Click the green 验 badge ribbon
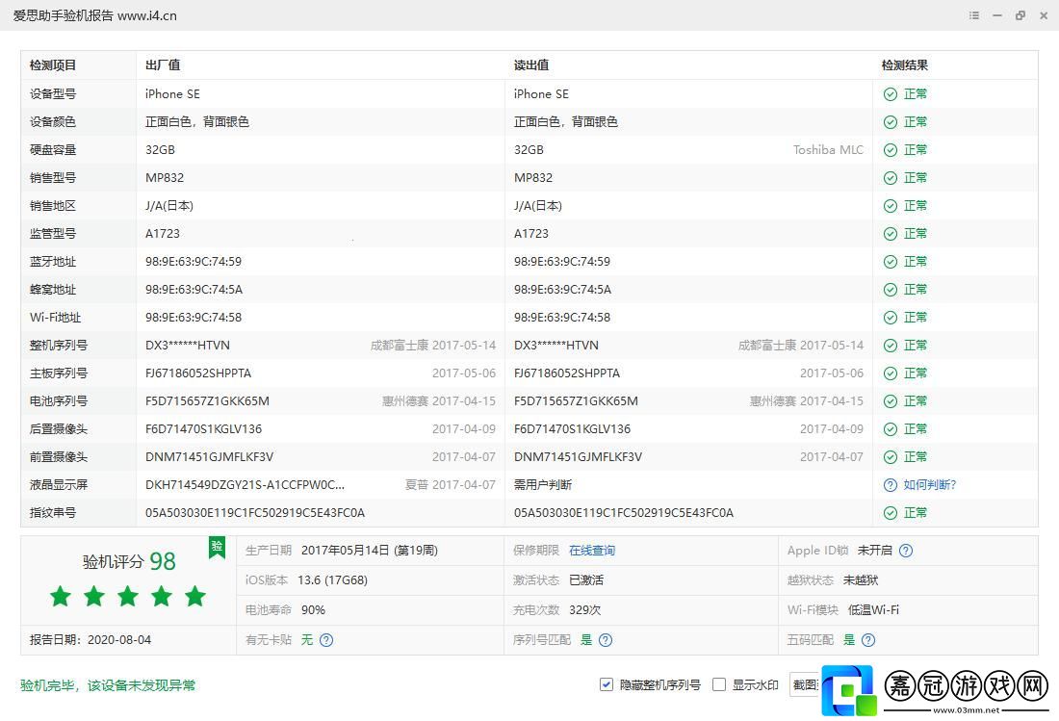The width and height of the screenshot is (1059, 721). 217,547
